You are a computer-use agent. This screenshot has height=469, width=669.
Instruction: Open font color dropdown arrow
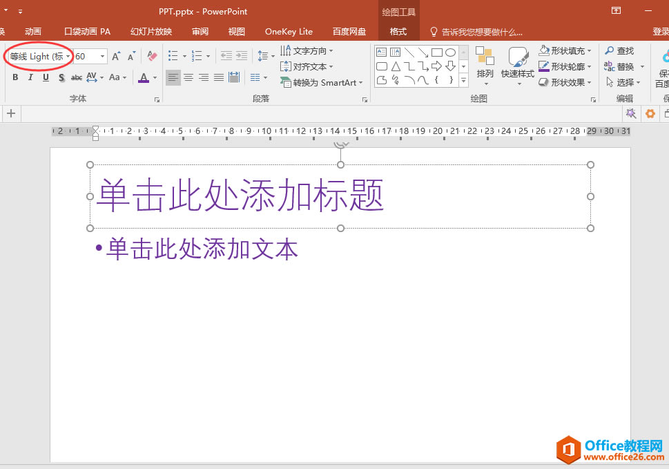coord(155,77)
